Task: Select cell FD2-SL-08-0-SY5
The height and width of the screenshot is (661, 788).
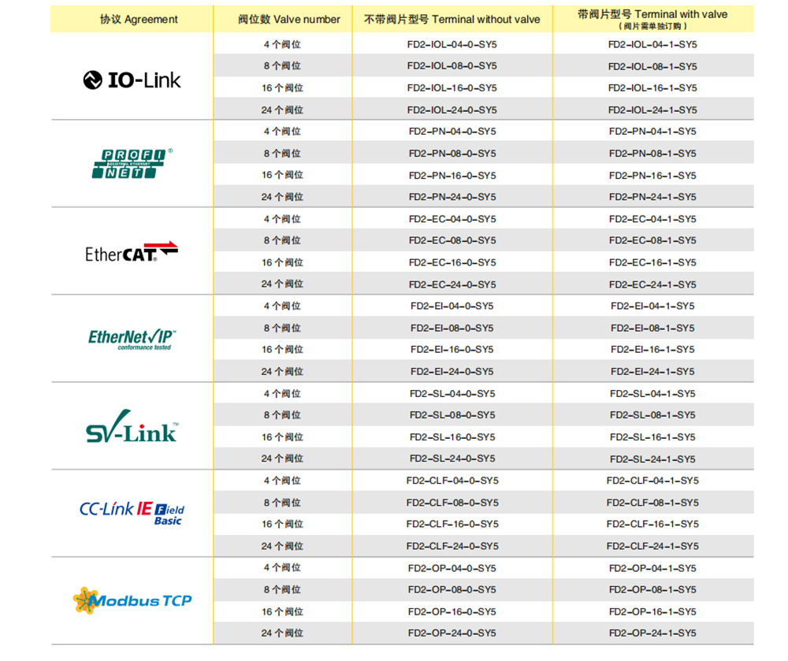Action: (452, 415)
